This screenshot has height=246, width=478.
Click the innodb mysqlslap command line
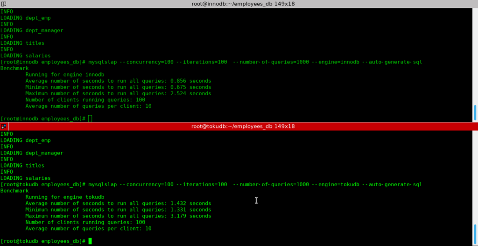tap(211, 62)
